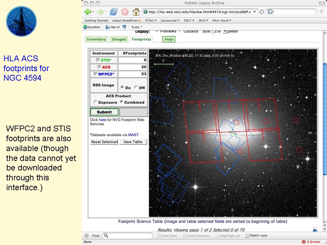The image size is (327, 245).
Task: Enable Match case in the find bar
Action: (x=248, y=235)
